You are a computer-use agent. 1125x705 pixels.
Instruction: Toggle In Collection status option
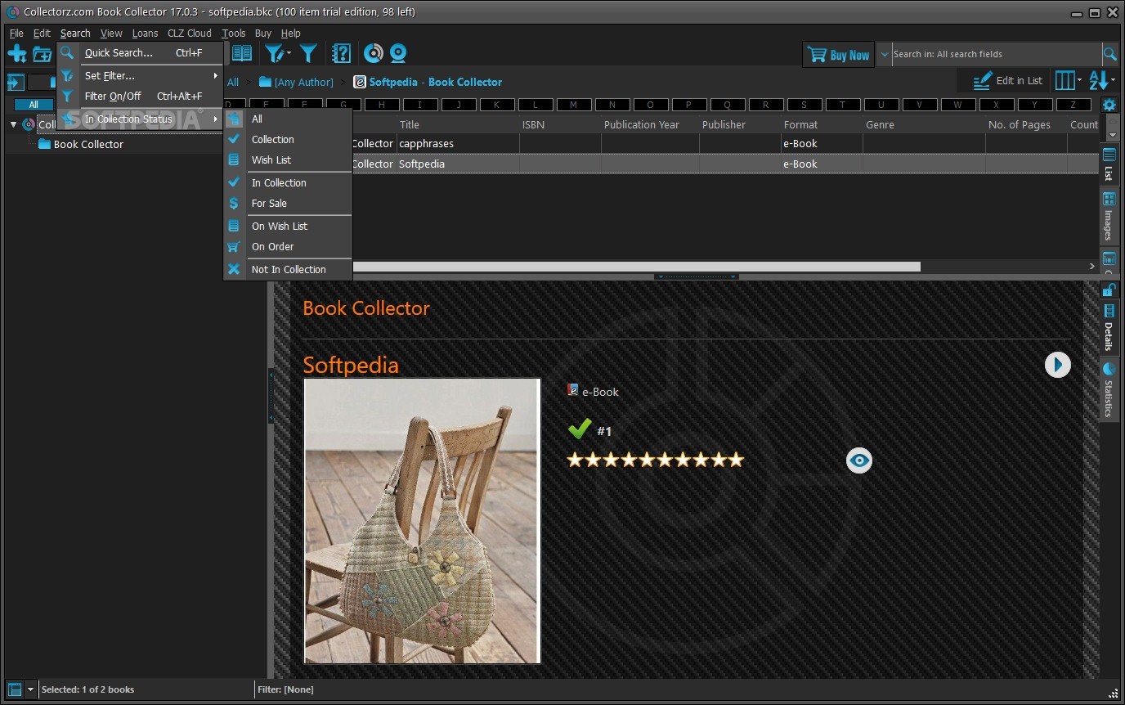tap(288, 182)
